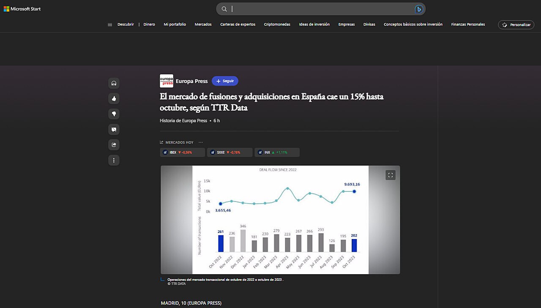The image size is (541, 308).
Task: Open Ideas de inversión tab
Action: tap(314, 25)
